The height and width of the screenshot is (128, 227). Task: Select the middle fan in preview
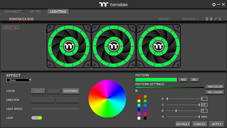point(113,46)
